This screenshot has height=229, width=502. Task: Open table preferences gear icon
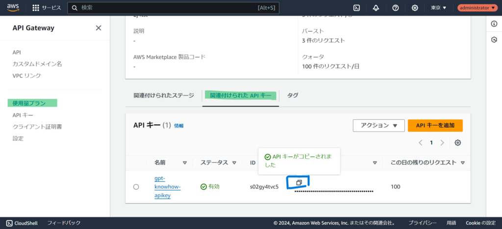[x=457, y=143]
